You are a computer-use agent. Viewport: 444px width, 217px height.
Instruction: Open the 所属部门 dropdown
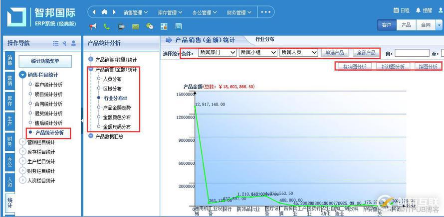(217, 53)
